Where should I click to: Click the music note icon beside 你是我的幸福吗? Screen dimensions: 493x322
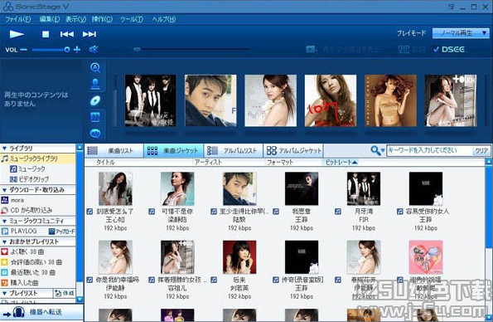(x=89, y=280)
